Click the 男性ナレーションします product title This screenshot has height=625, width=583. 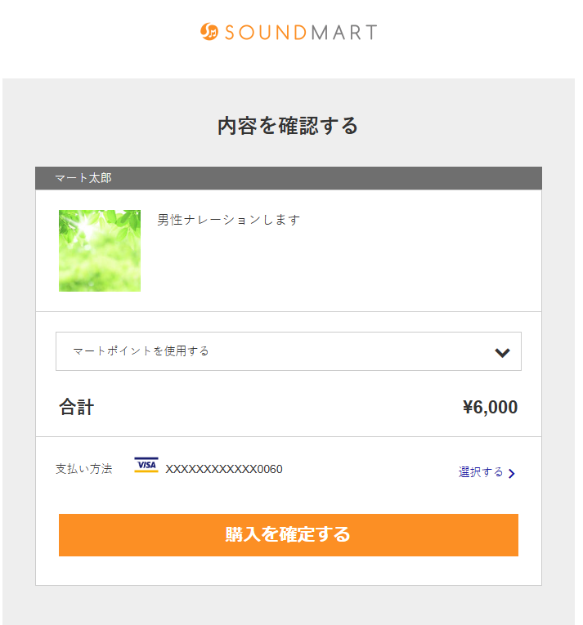coord(229,220)
